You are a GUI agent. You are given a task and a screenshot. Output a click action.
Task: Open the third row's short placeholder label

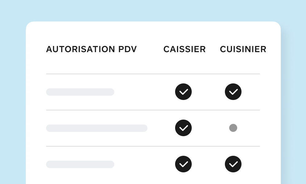(80, 164)
